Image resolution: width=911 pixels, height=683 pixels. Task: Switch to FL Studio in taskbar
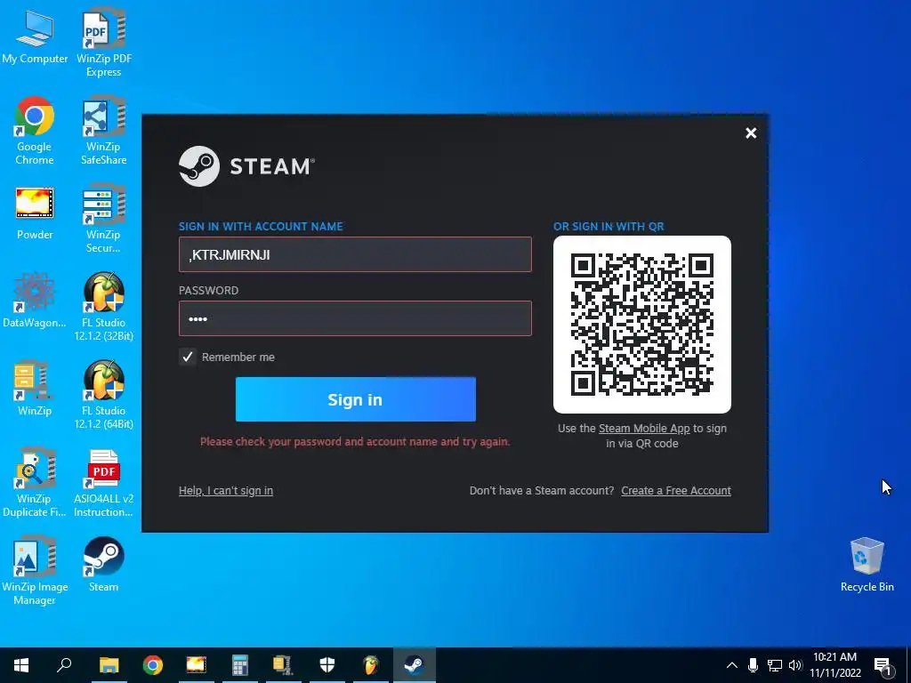point(371,665)
